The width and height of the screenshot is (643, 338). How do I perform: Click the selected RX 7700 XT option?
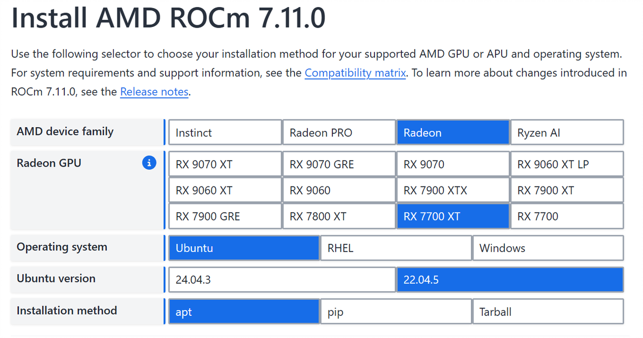[453, 216]
